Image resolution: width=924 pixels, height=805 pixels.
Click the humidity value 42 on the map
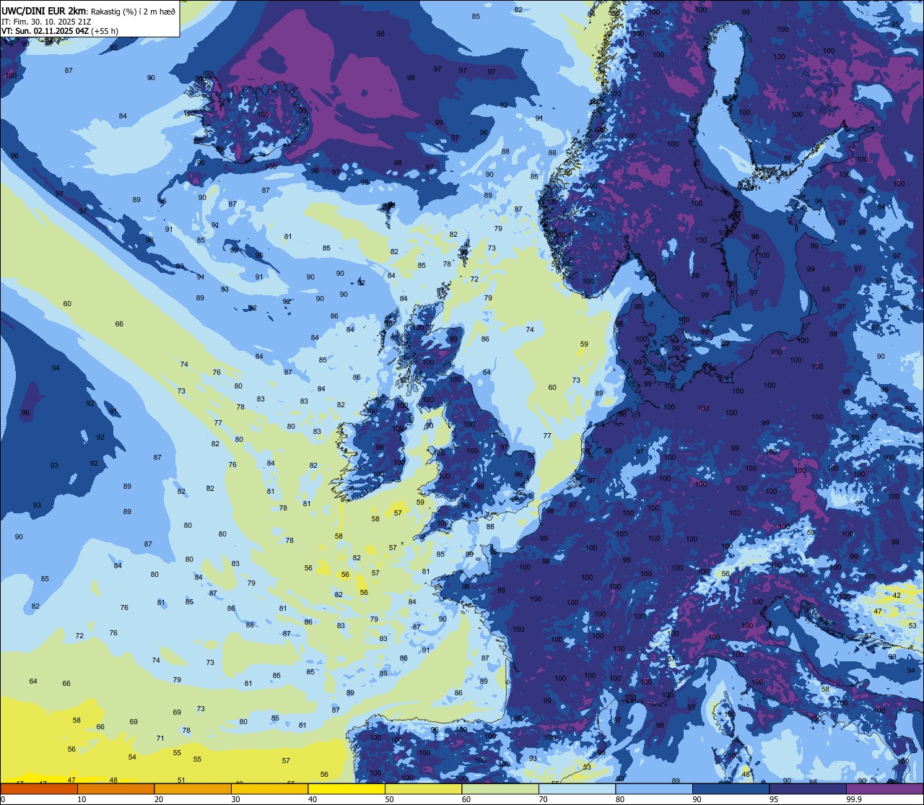click(897, 595)
